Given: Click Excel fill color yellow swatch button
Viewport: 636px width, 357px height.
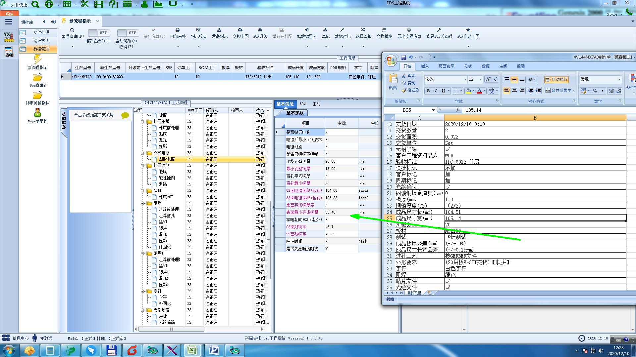Looking at the screenshot, I should 468,91.
